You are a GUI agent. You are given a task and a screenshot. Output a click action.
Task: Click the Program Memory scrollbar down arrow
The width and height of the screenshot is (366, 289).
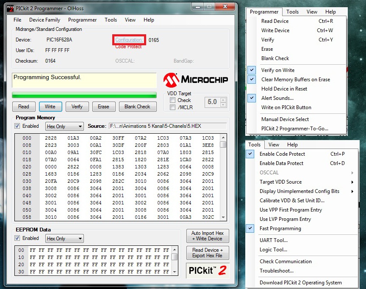click(x=223, y=217)
